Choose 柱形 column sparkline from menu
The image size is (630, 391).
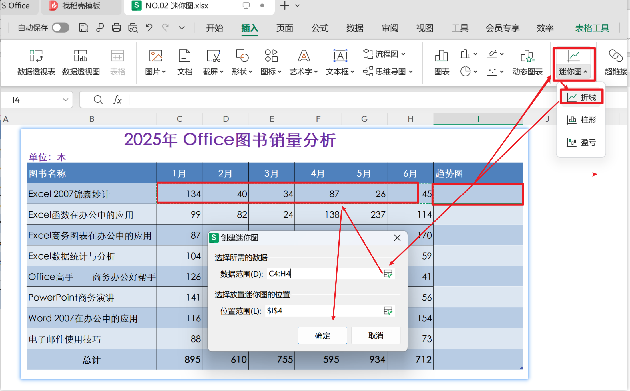tap(581, 120)
